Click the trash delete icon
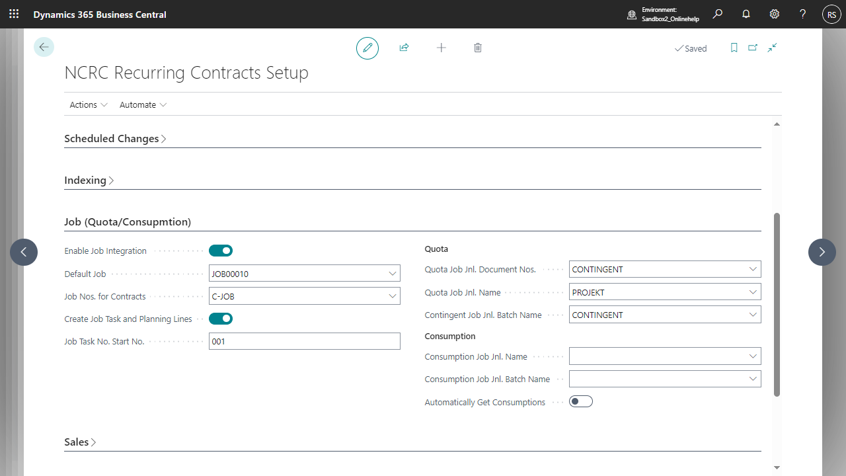The image size is (846, 476). [478, 48]
